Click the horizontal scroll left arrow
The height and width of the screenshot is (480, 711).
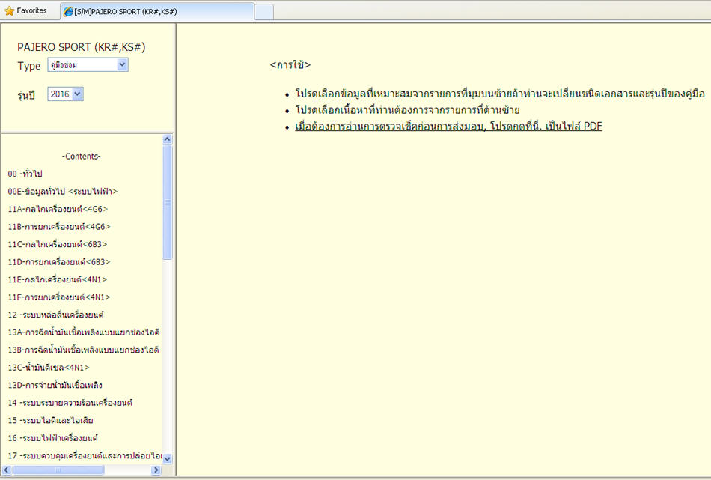pyautogui.click(x=6, y=470)
